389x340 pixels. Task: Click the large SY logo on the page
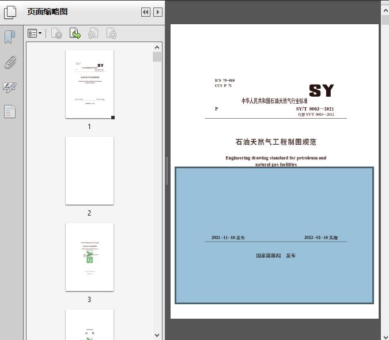[321, 90]
